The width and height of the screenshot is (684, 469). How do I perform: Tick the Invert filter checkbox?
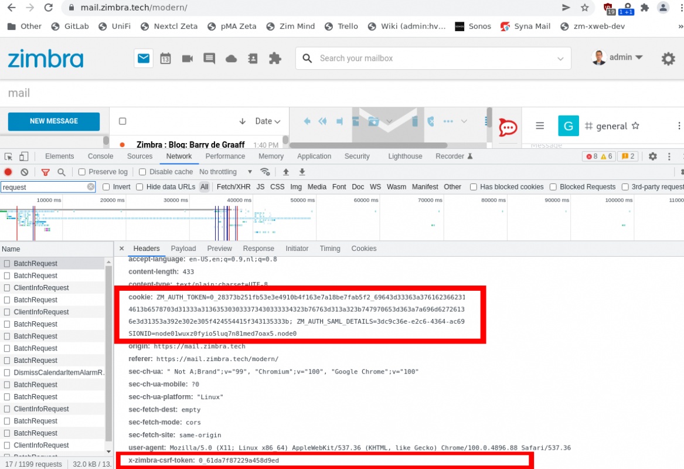106,187
